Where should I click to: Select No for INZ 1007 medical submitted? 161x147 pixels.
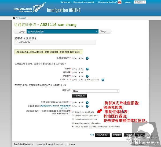[x=79, y=106]
